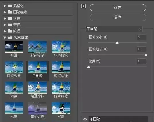The image size is (154, 122).
Task: Select the 壁画 filter thumbnail
Action: (14, 47)
